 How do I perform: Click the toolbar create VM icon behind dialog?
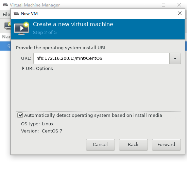tap(7, 25)
